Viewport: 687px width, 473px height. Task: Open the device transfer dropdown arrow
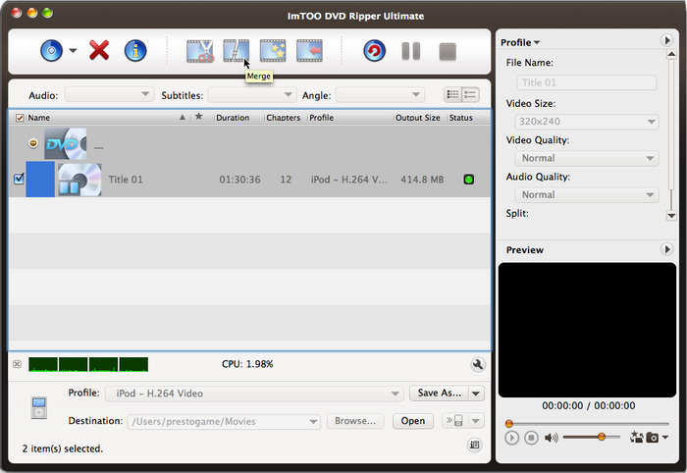coord(476,421)
